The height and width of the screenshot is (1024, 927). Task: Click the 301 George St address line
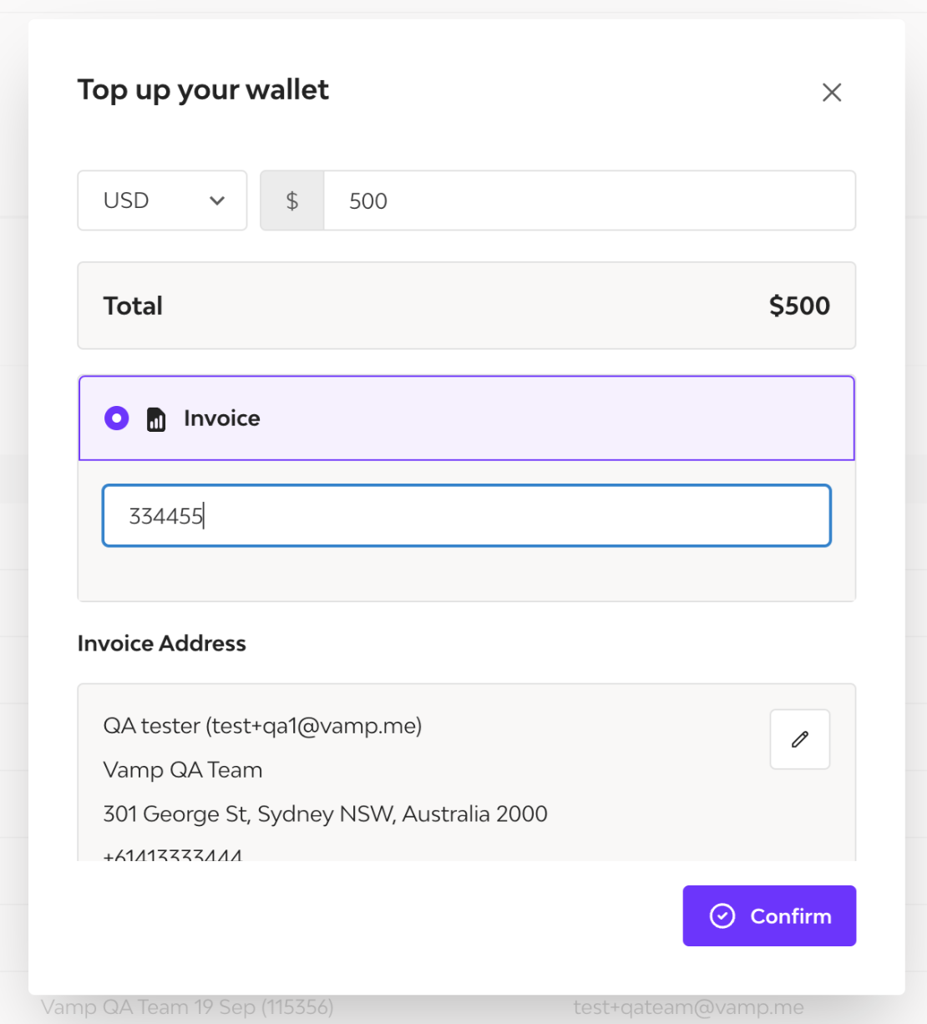coord(325,814)
